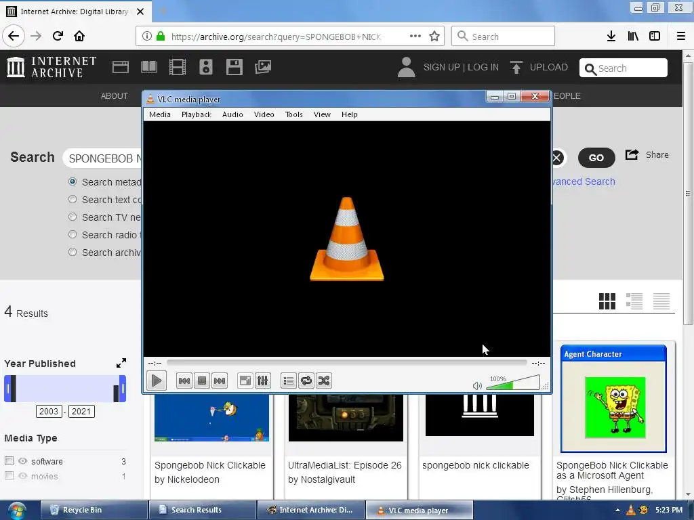The width and height of the screenshot is (694, 520).
Task: Open the Tools menu in VLC
Action: 294,114
